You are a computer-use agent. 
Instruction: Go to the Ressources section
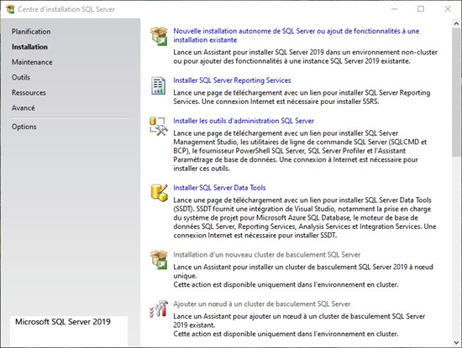tap(29, 93)
